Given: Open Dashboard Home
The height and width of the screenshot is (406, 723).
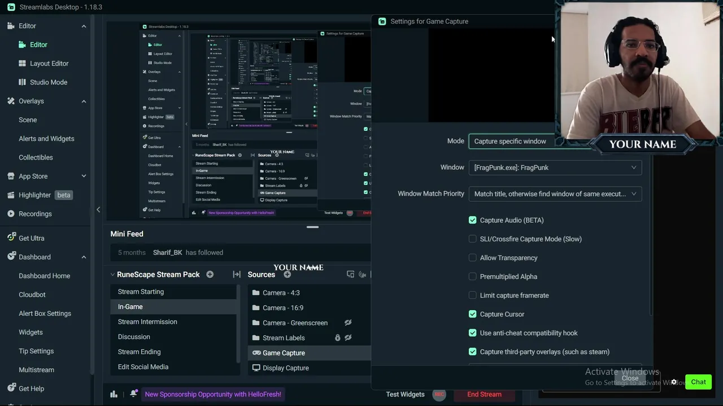Looking at the screenshot, I should (x=45, y=276).
